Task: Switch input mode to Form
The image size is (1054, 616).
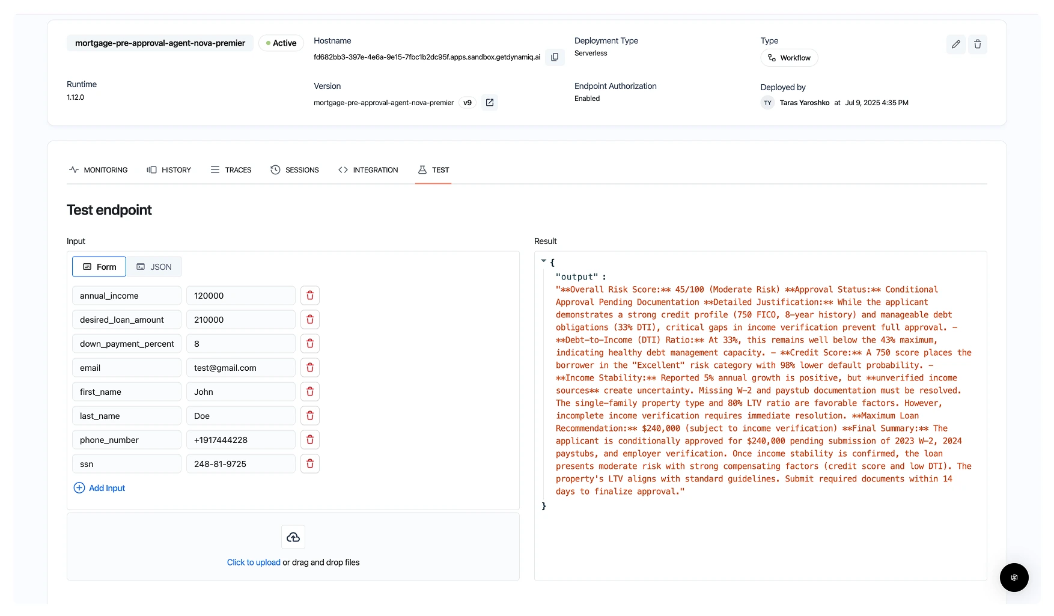Action: point(99,267)
